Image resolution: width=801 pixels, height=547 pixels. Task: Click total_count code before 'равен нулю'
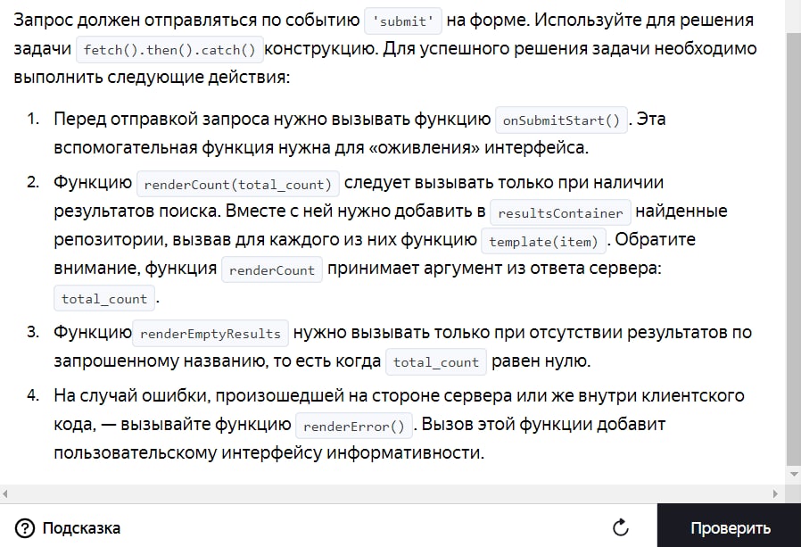tap(437, 363)
